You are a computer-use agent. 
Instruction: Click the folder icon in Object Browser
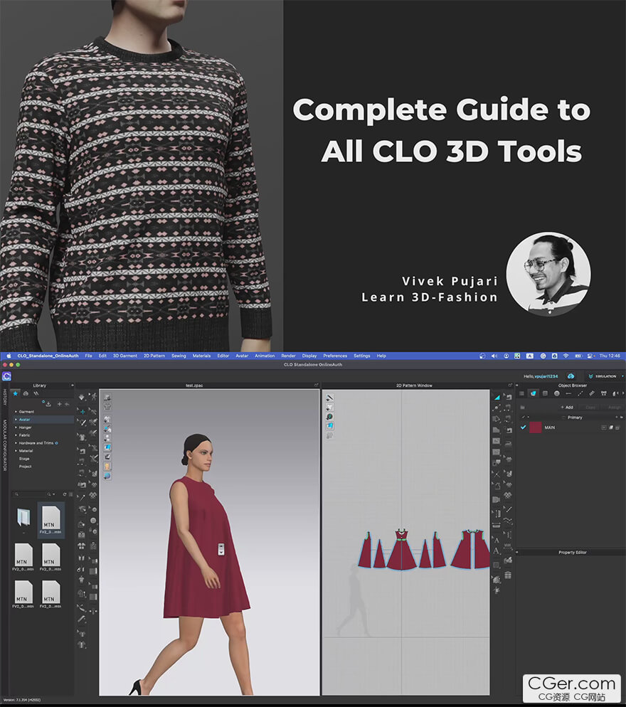(523, 407)
